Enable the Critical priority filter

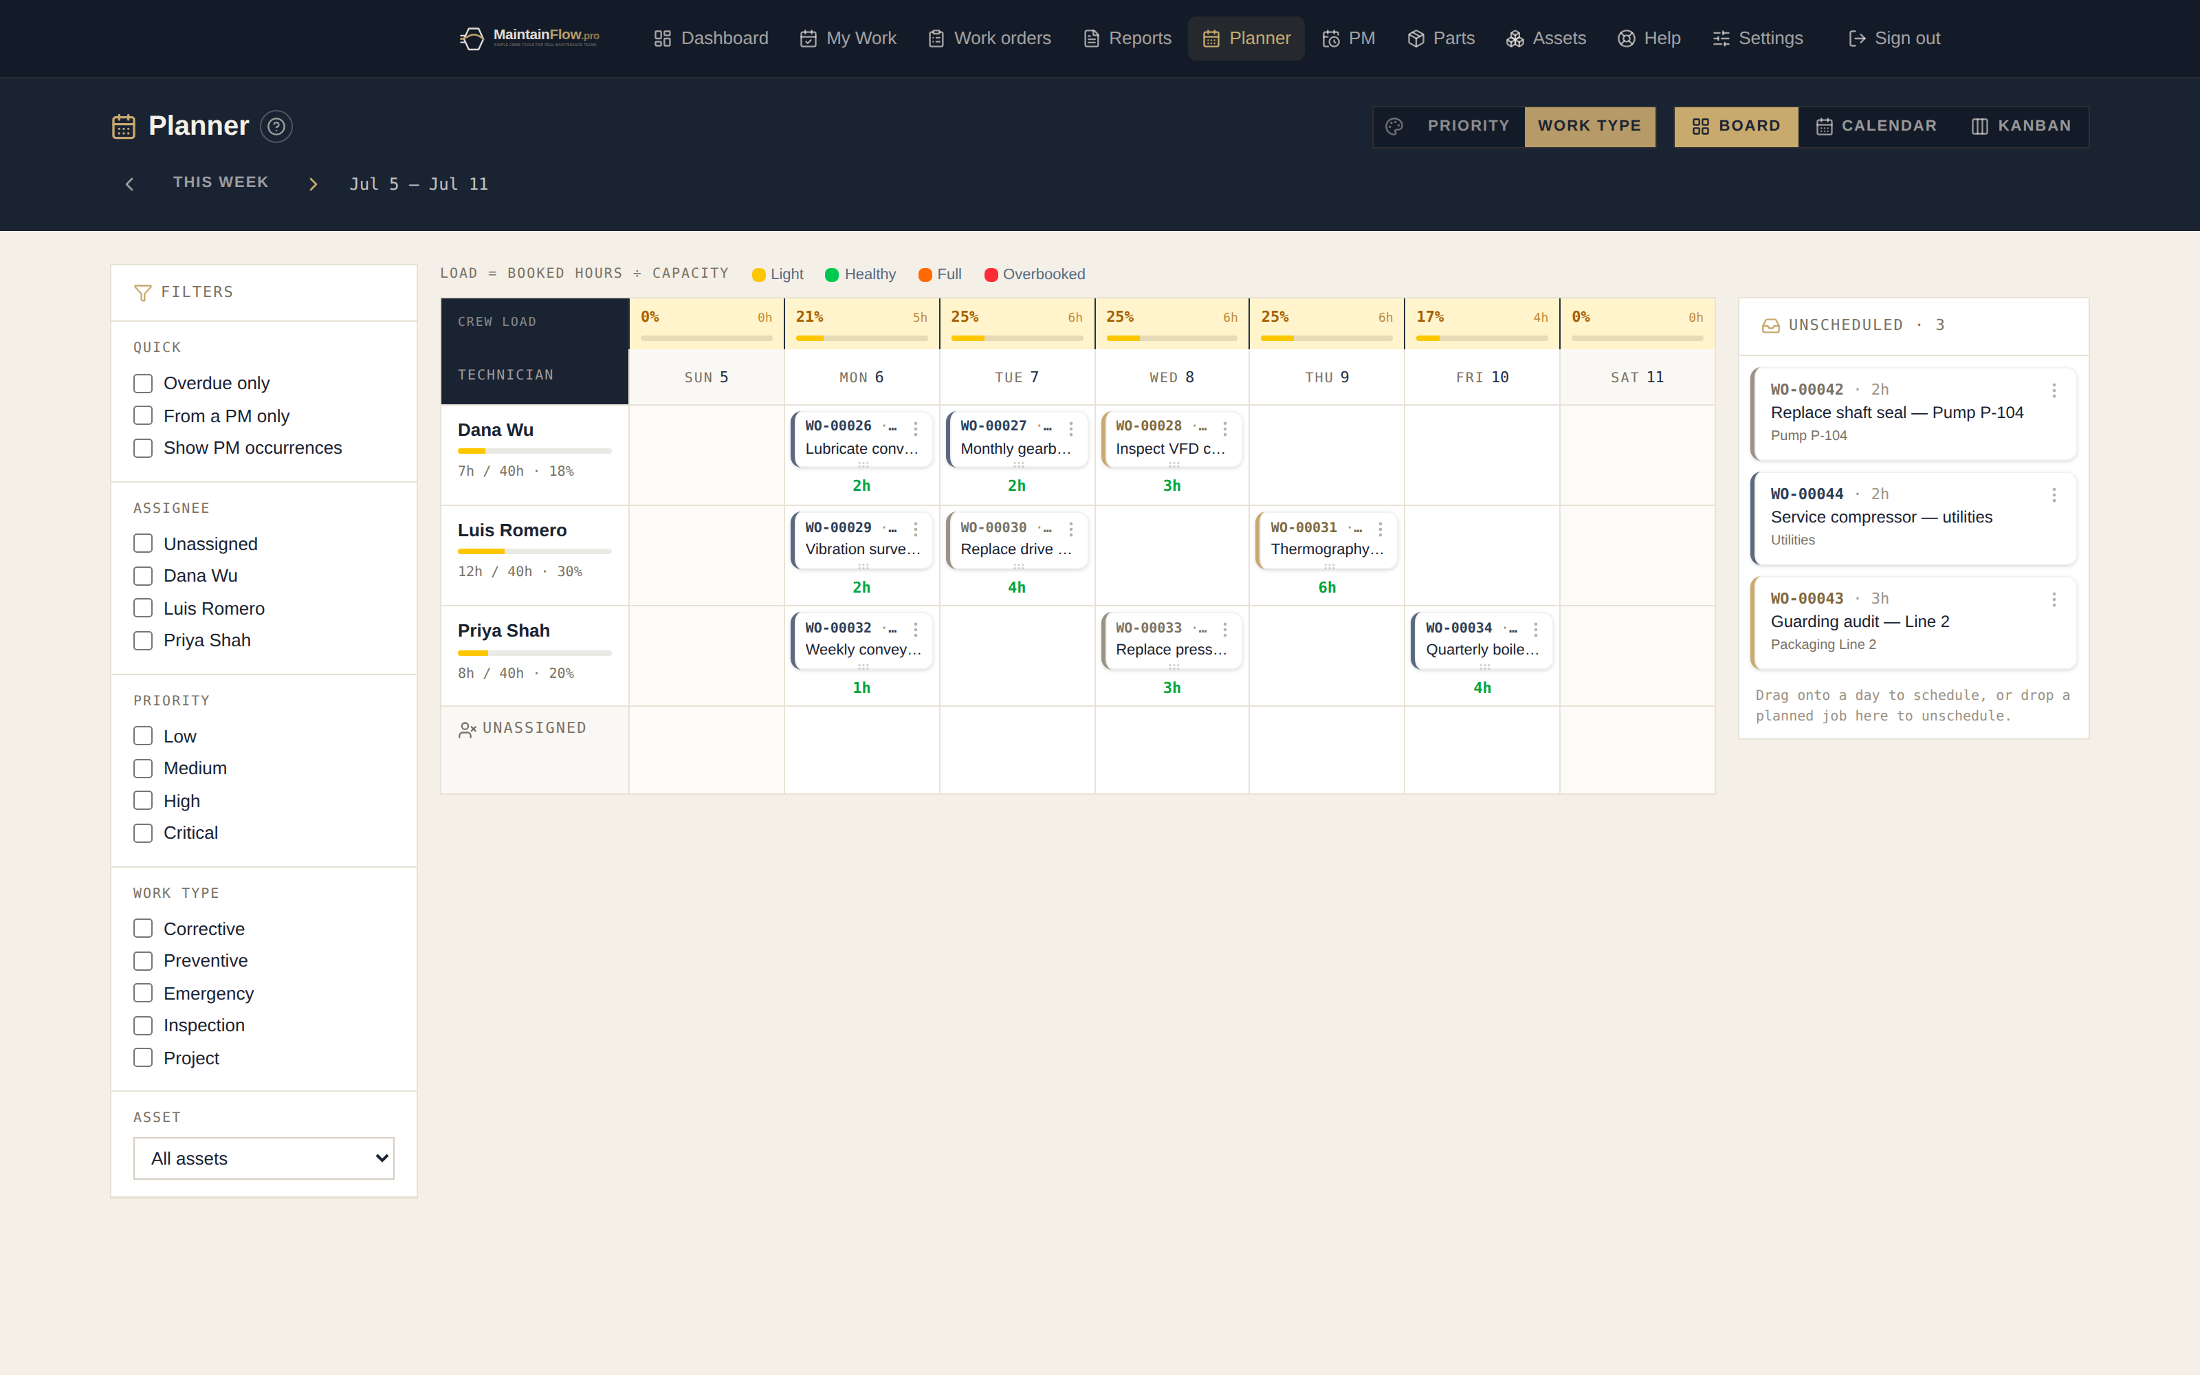(143, 833)
